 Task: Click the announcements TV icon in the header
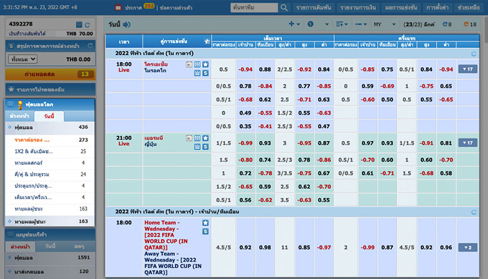[x=119, y=7]
